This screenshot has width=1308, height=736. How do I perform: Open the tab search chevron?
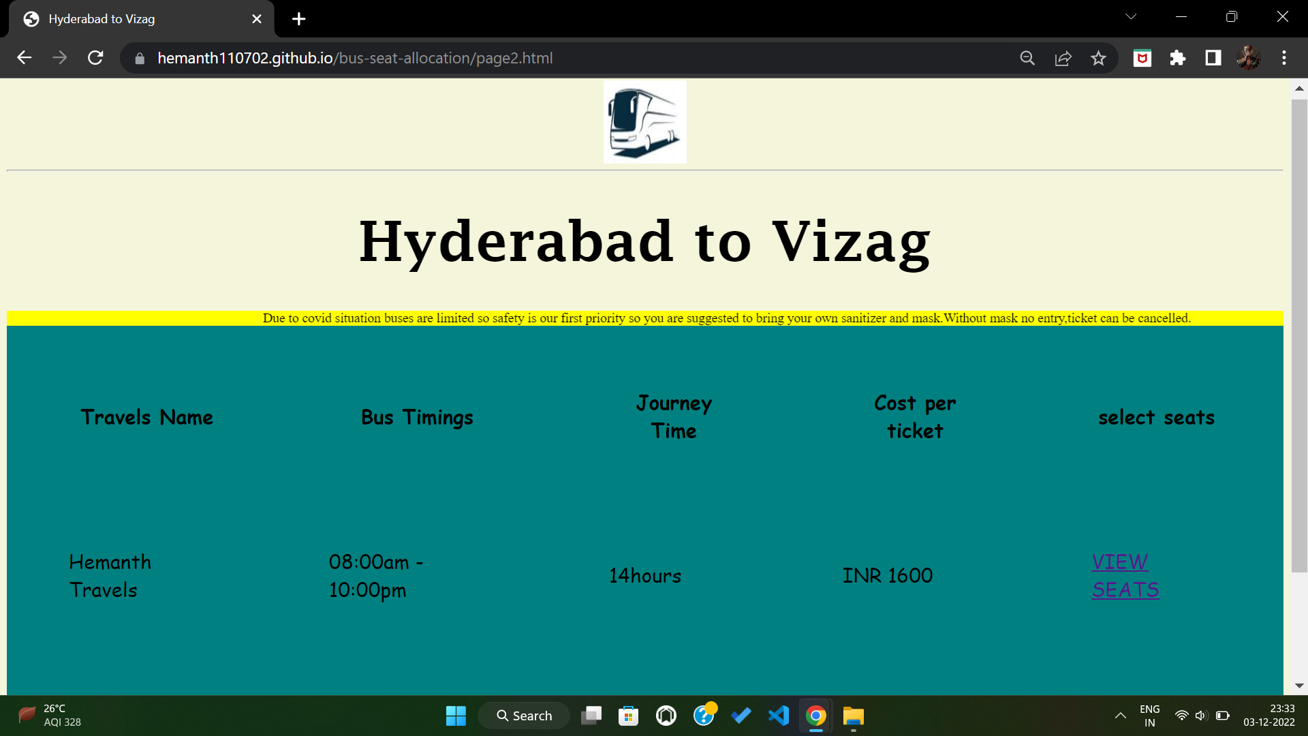click(1131, 16)
